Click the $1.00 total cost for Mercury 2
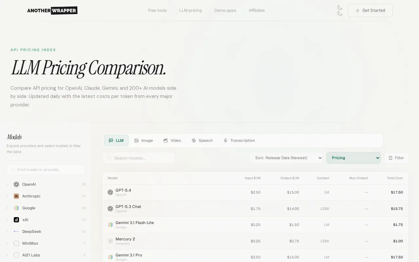This screenshot has height=262, width=419. (398, 241)
